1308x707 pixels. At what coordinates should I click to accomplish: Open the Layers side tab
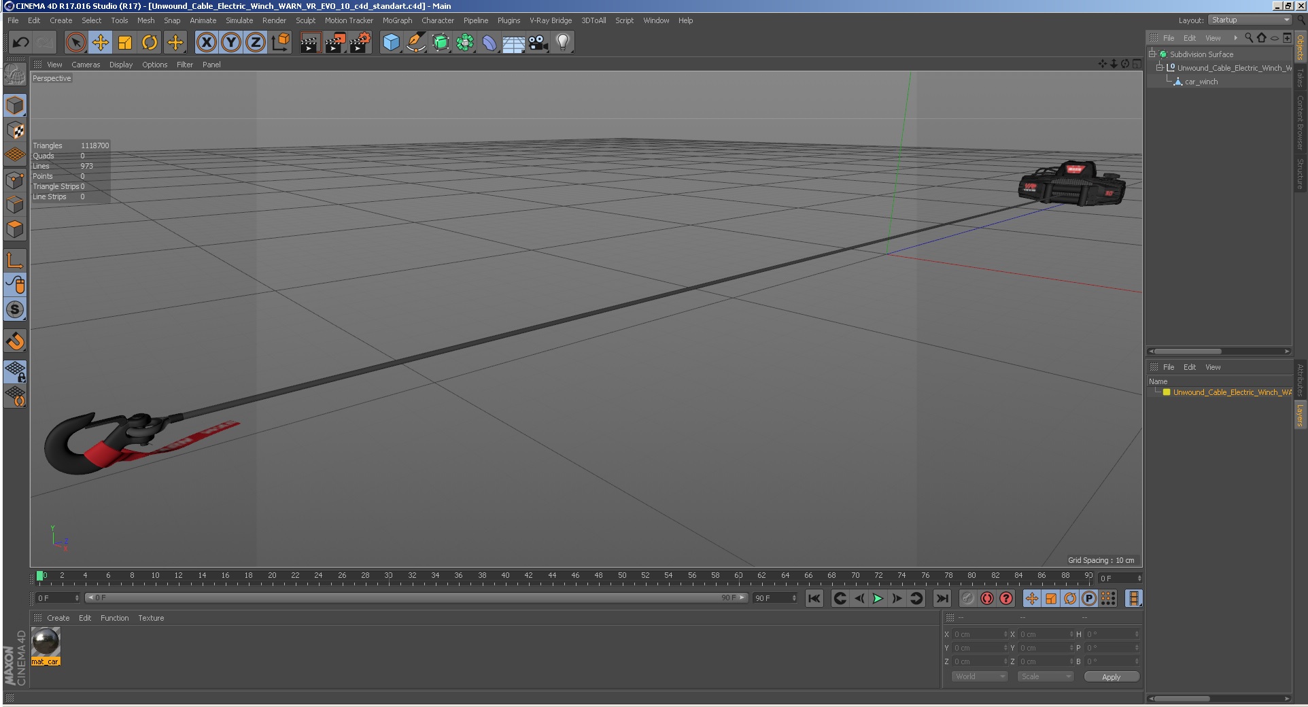pyautogui.click(x=1300, y=415)
